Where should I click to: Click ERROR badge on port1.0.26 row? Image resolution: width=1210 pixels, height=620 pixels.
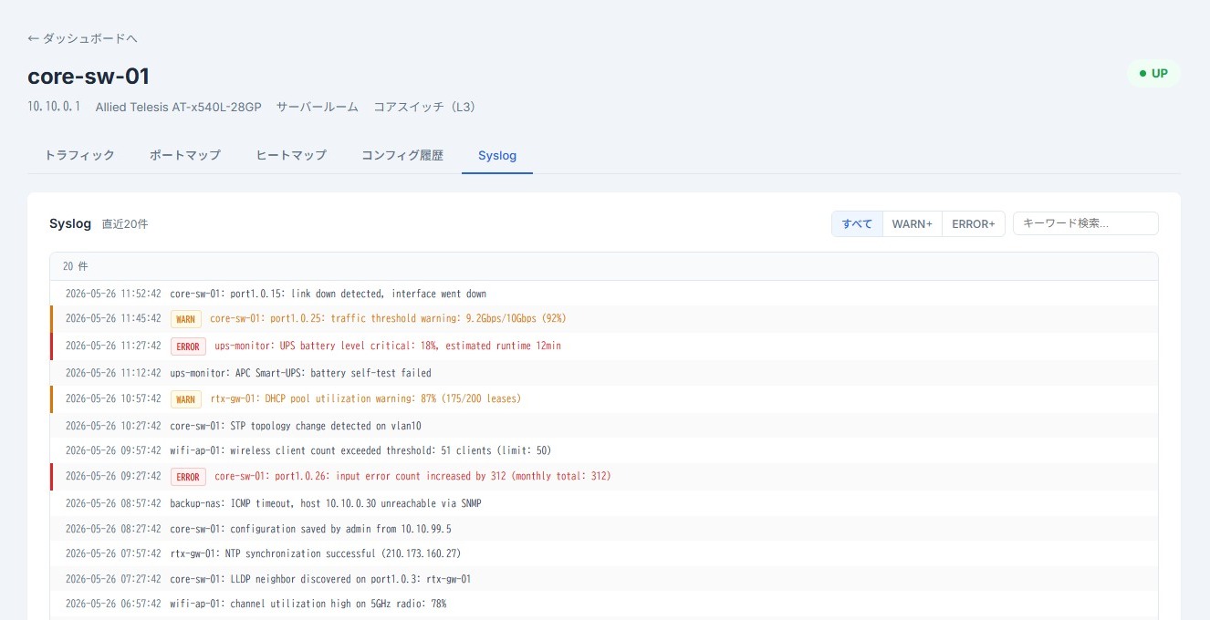(x=188, y=477)
